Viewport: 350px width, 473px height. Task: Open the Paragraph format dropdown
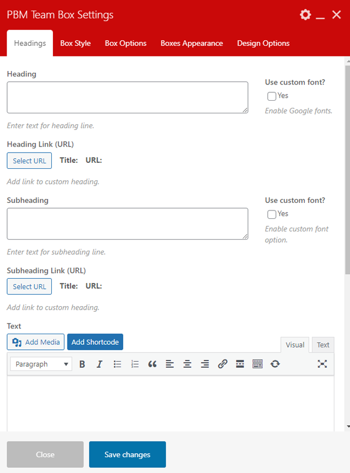[41, 364]
